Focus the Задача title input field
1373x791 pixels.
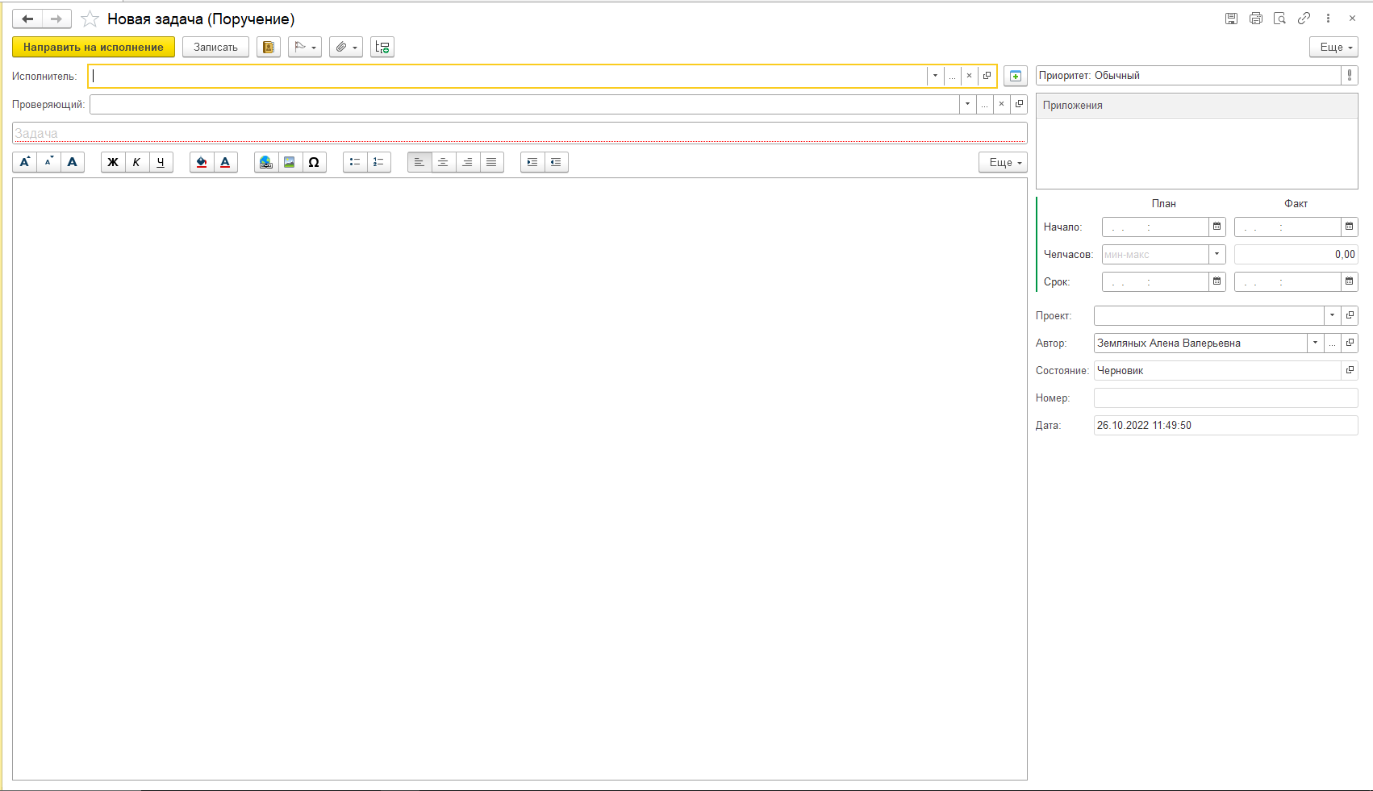click(x=520, y=133)
